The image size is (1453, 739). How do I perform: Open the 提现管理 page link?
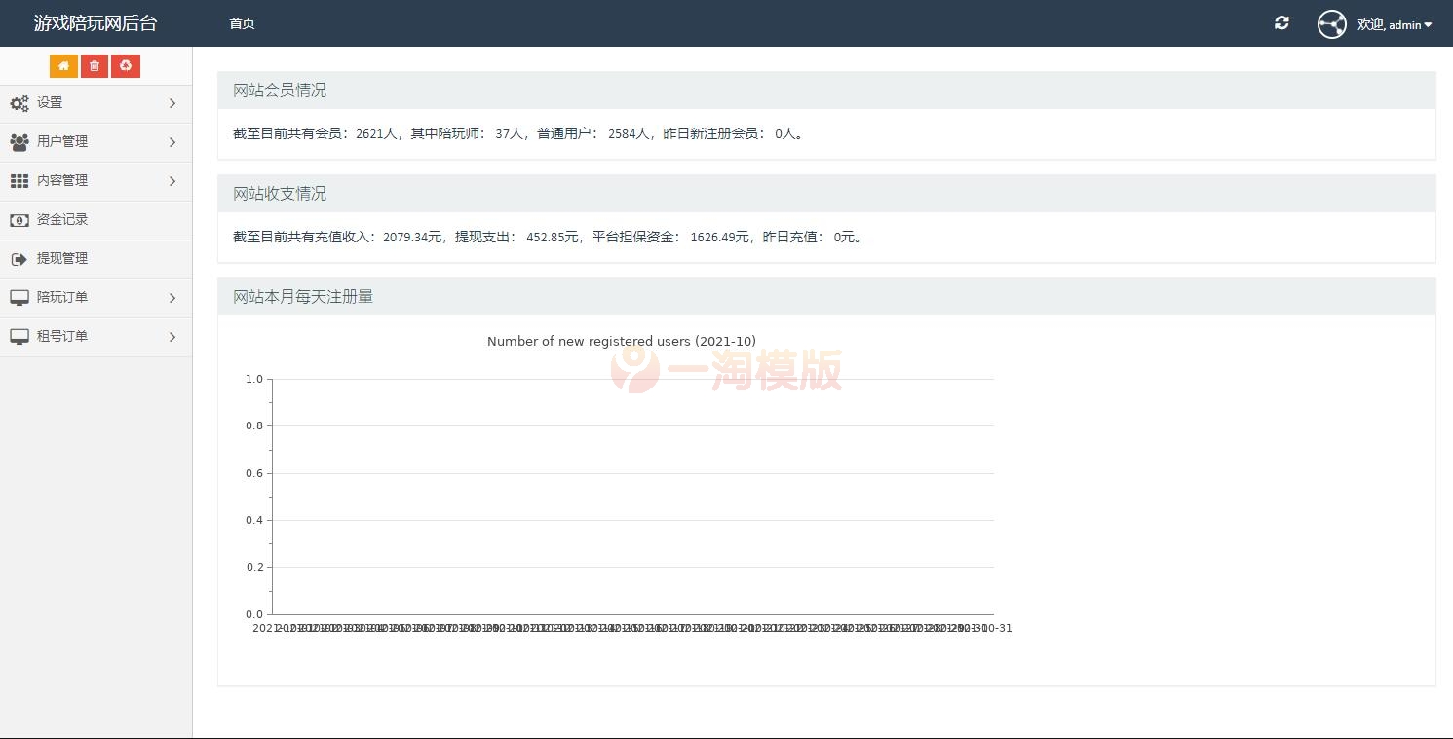(61, 258)
